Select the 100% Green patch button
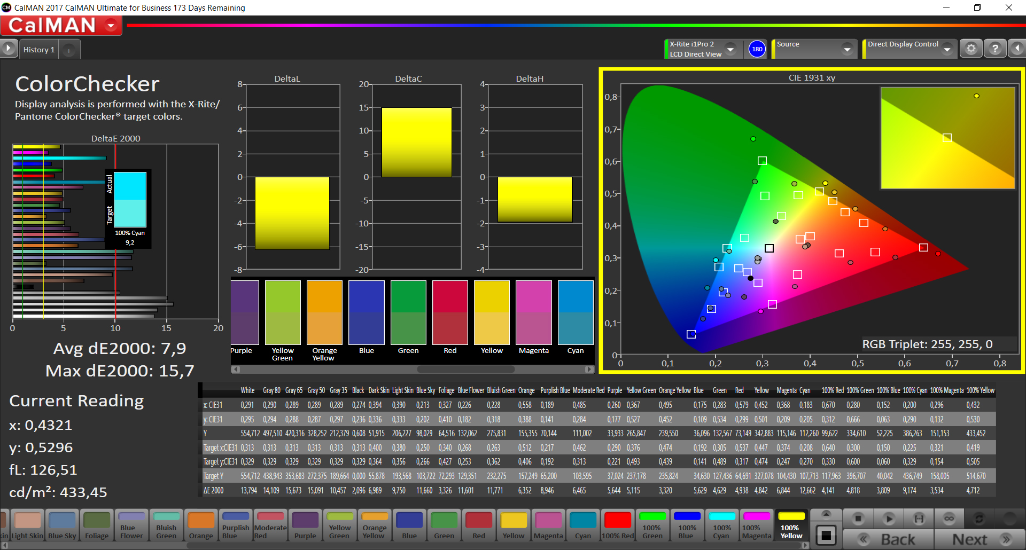The image size is (1026, 550). [x=652, y=525]
